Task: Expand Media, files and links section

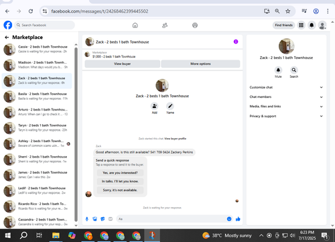Action: tap(286, 107)
